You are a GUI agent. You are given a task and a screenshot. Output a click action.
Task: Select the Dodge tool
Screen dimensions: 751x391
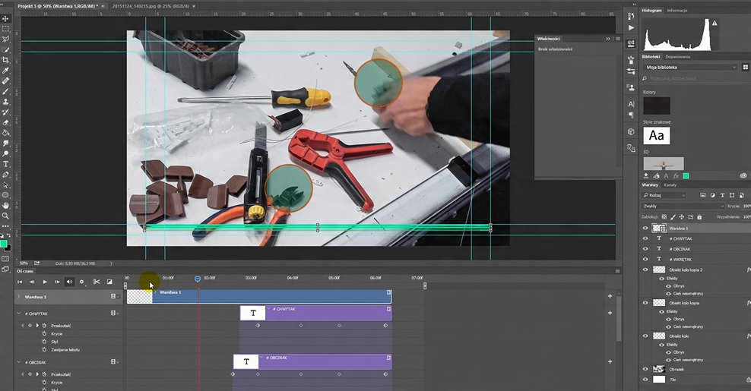tap(6, 153)
